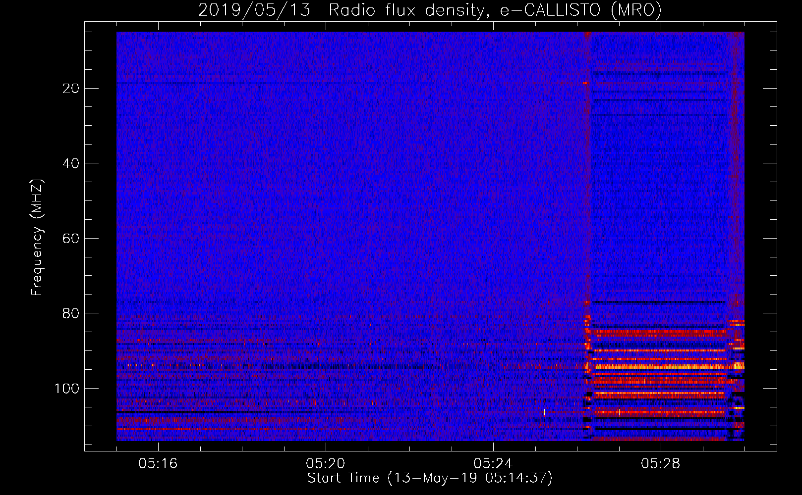Click the '20' frequency tick label
The height and width of the screenshot is (495, 802).
pos(71,89)
